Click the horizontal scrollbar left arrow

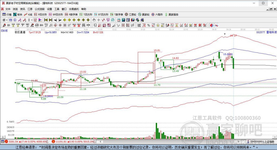pos(101,142)
